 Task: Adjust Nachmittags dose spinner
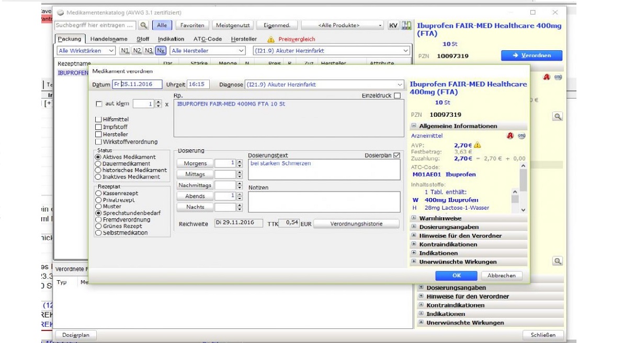click(240, 185)
